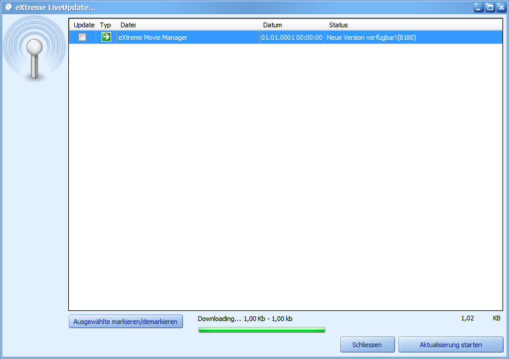Image resolution: width=509 pixels, height=359 pixels.
Task: Click the 1,02 size value
Action: click(x=467, y=318)
